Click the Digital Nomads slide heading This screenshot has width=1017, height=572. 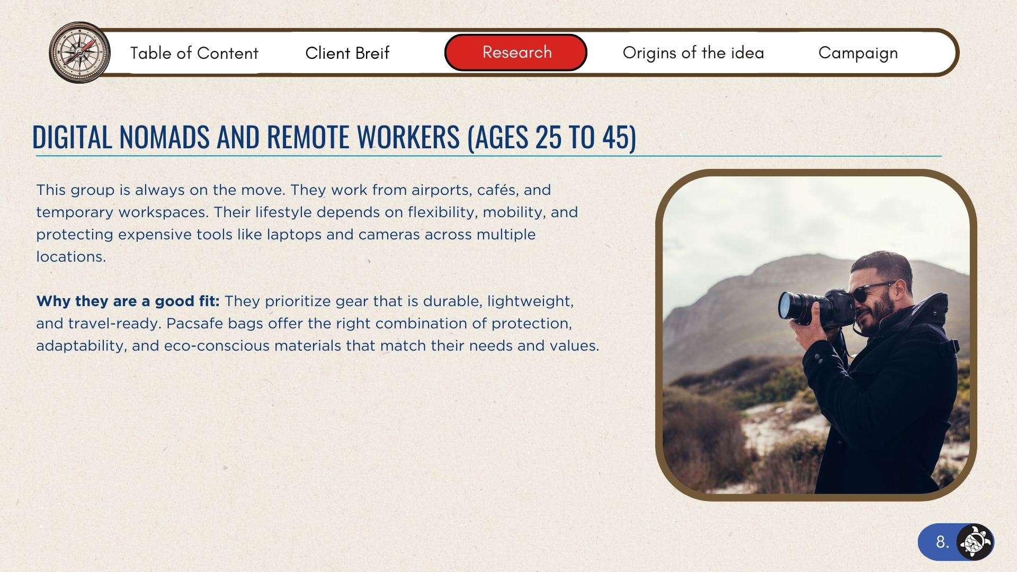click(x=334, y=137)
